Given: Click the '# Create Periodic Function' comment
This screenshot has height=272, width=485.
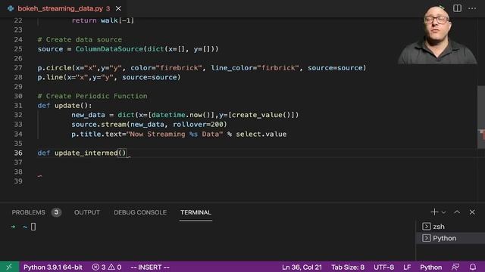Looking at the screenshot, I should pos(92,96).
